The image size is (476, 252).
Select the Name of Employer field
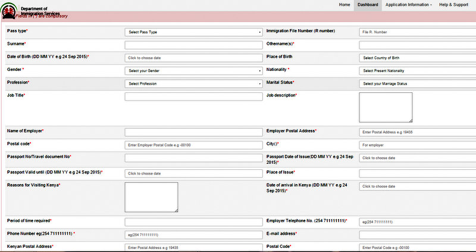(193, 132)
